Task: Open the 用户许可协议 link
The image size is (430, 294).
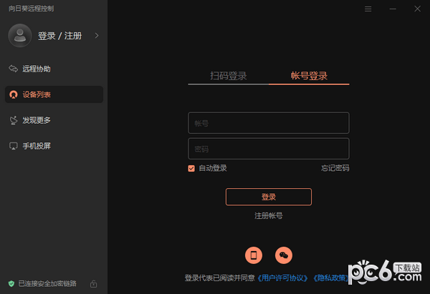Action: click(282, 278)
